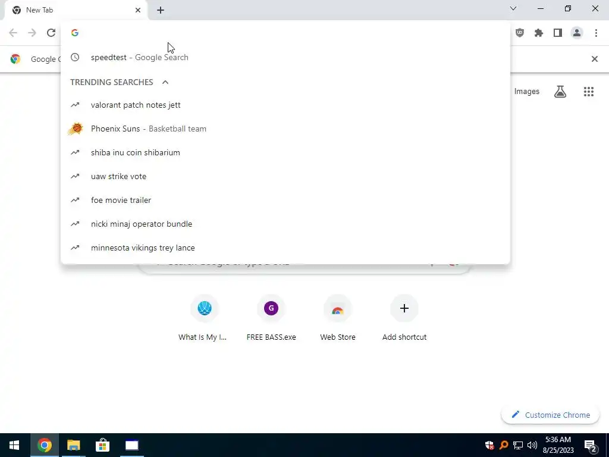609x457 pixels.
Task: Choose minnesota vikings trey lance suggestion
Action: coord(285,248)
